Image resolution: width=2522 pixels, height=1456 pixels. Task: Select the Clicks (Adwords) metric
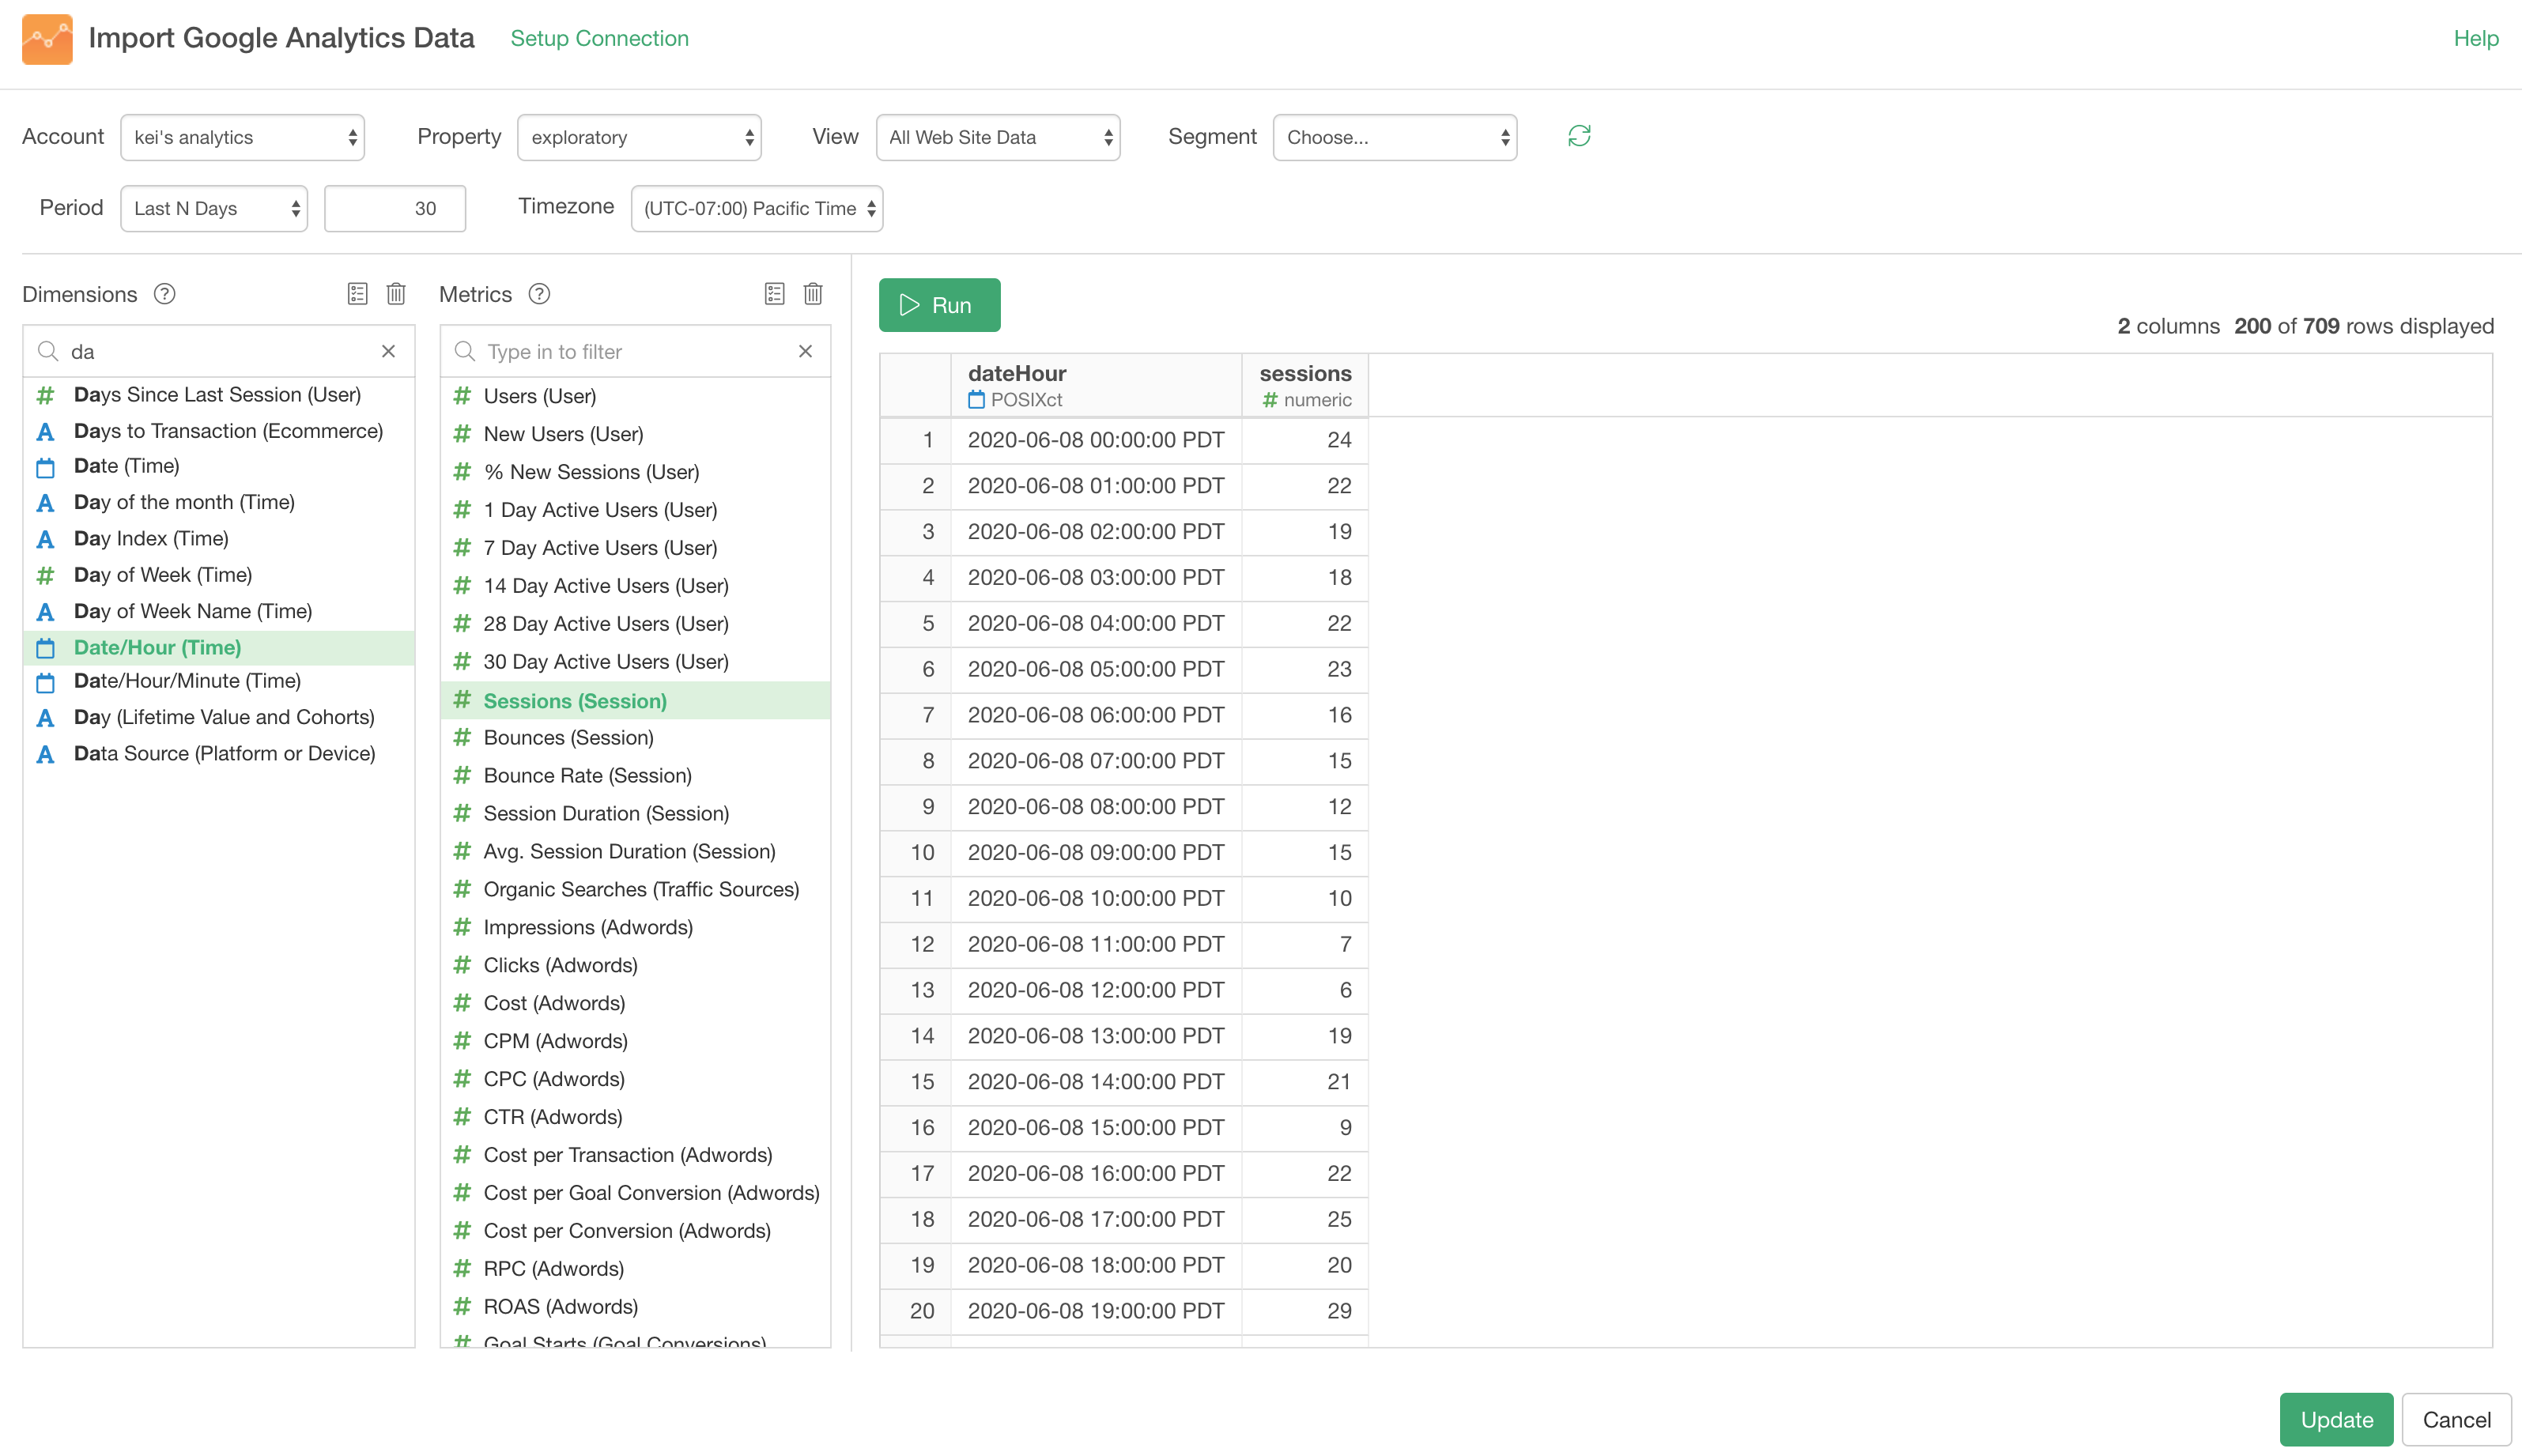point(636,965)
